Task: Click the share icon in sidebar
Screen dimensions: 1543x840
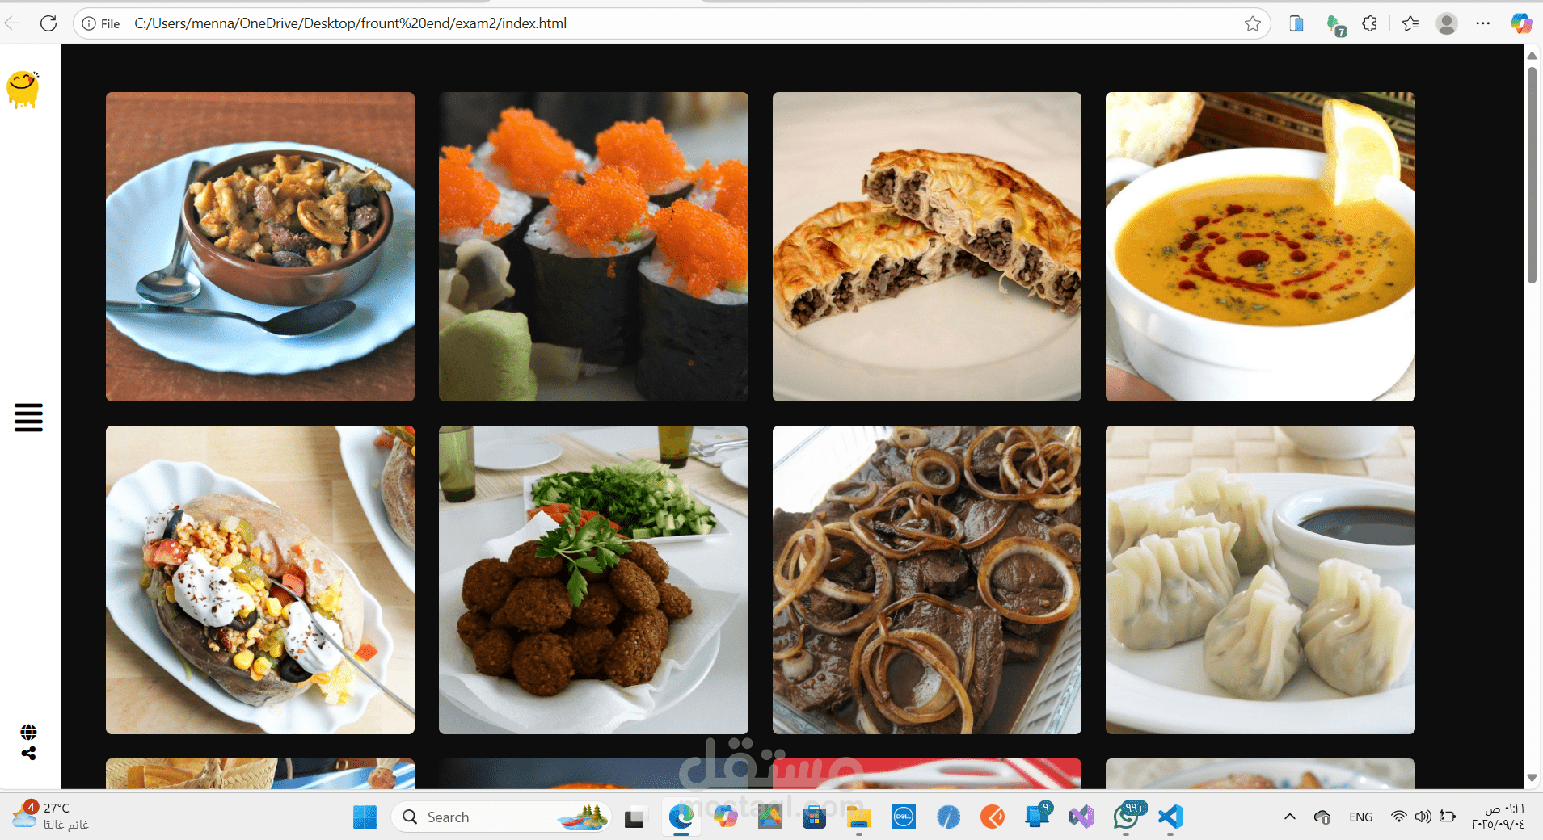Action: click(28, 754)
